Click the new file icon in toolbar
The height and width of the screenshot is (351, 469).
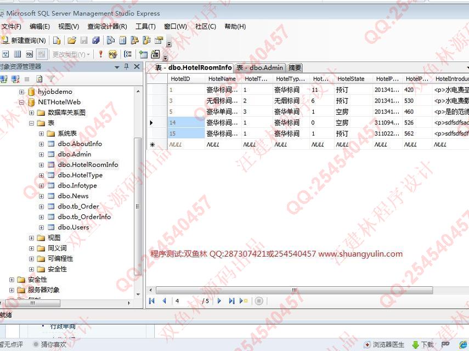click(56, 40)
